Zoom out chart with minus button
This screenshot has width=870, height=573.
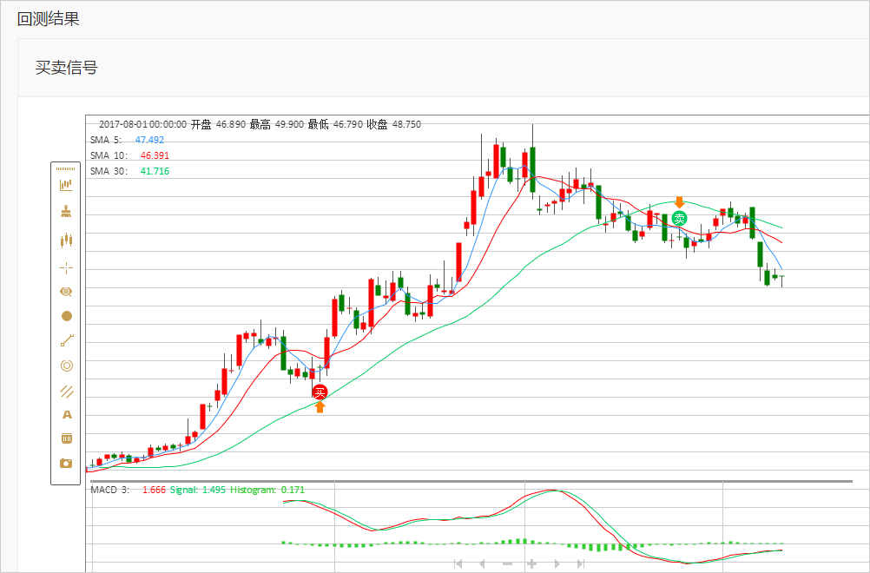pos(507,564)
